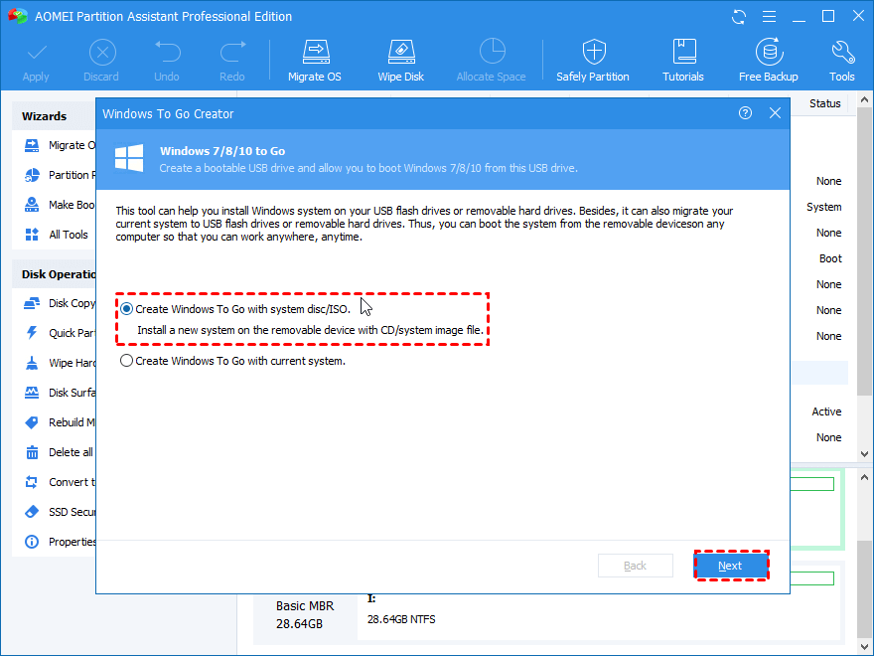The height and width of the screenshot is (656, 874).
Task: Choose SSD Secure Erase in sidebar
Action: (61, 512)
